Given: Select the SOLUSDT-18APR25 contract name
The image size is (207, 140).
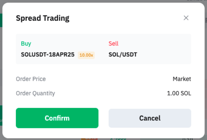Looking at the screenshot, I should pyautogui.click(x=48, y=55).
